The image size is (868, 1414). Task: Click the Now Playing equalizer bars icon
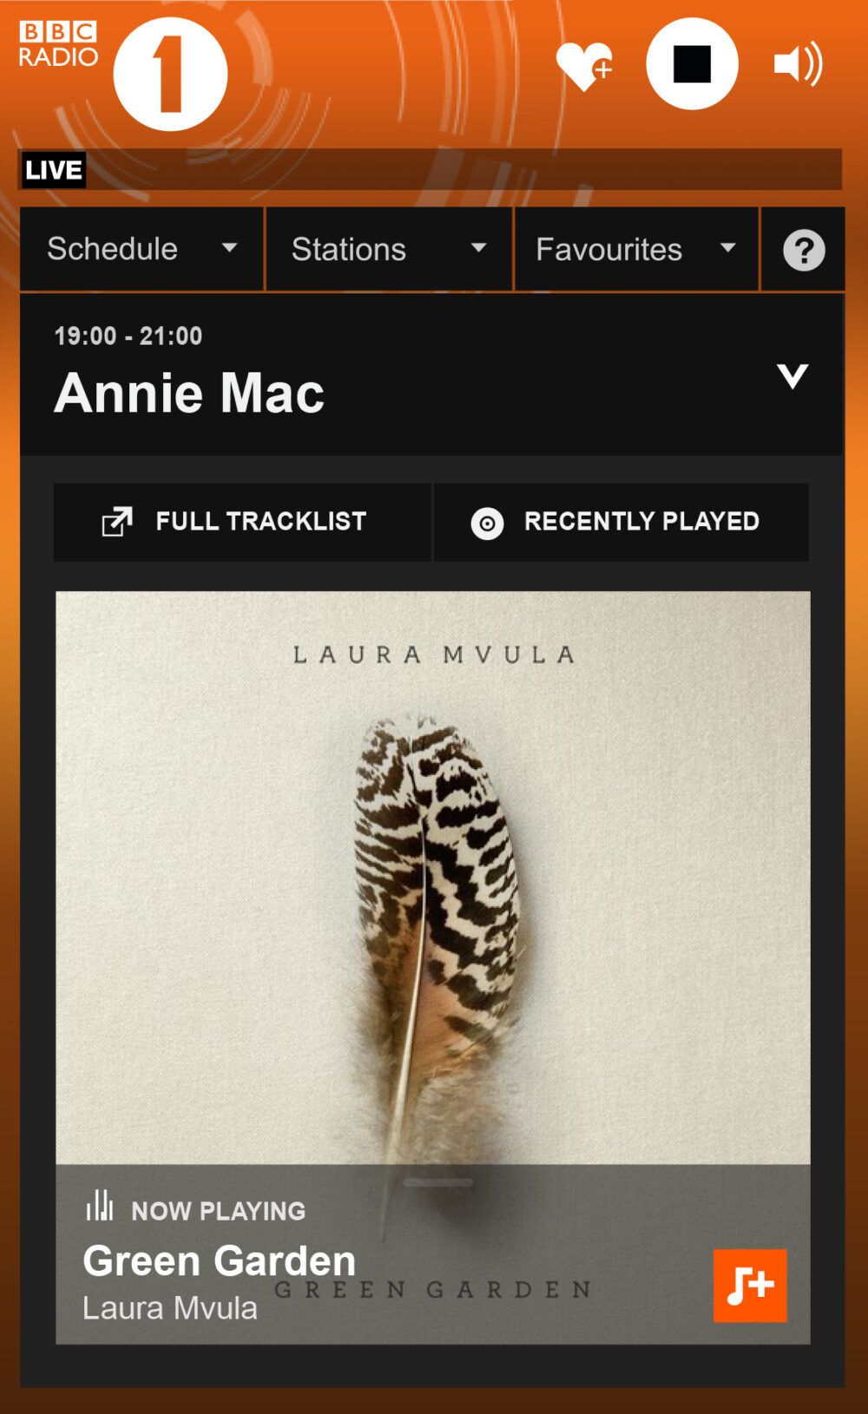click(x=100, y=1205)
